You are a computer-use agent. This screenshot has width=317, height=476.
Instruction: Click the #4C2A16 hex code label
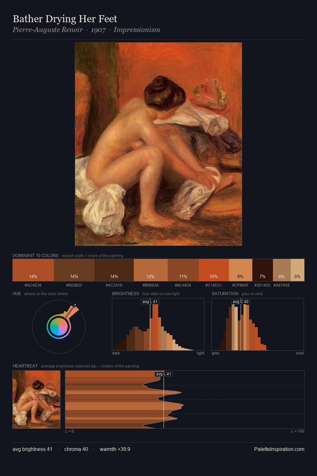tap(114, 285)
